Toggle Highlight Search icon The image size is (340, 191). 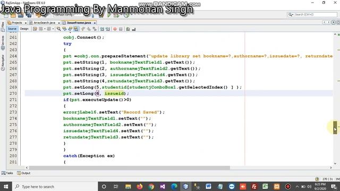76,29
